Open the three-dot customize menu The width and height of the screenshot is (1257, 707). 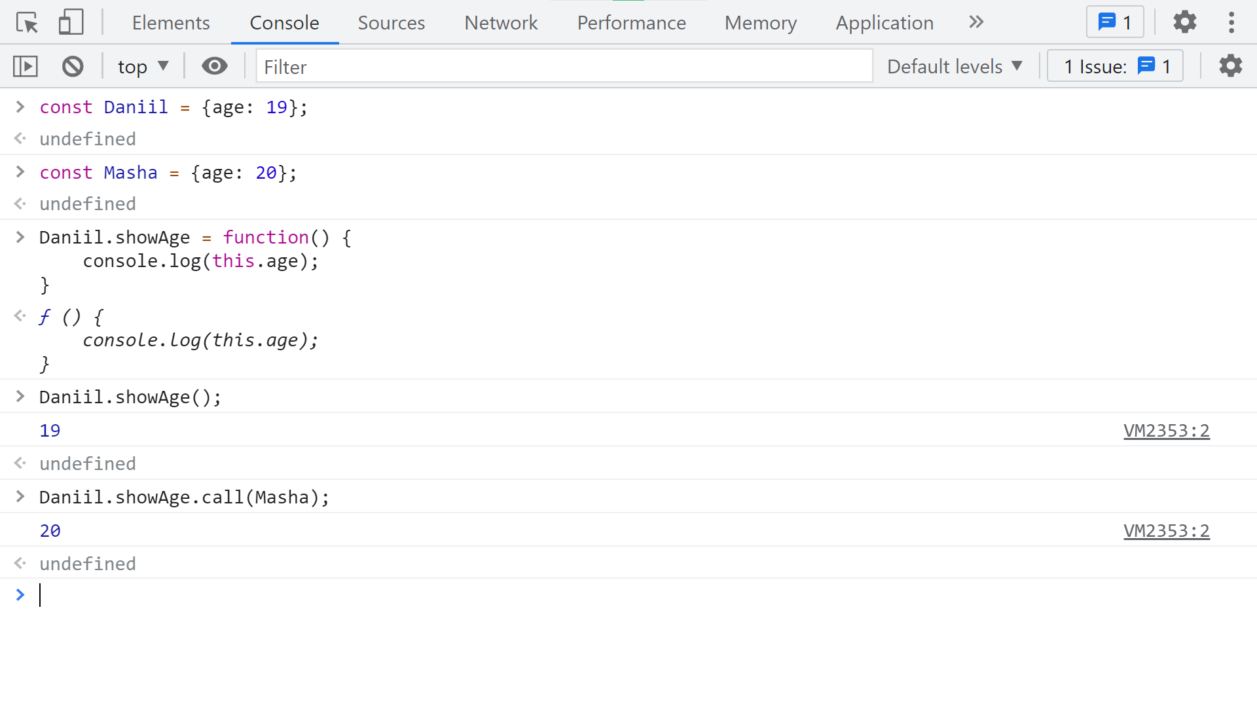pos(1231,23)
